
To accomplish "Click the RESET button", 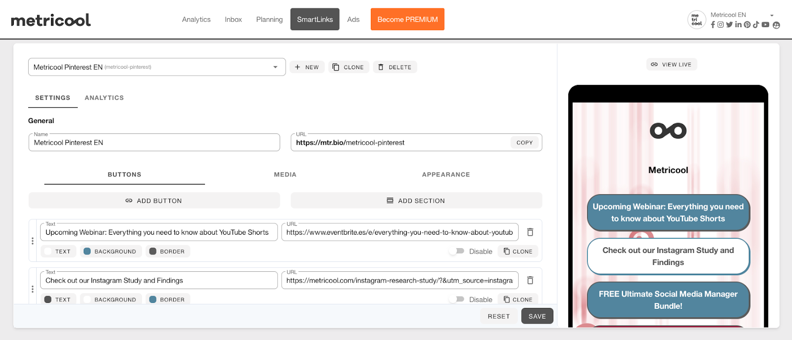I will pos(498,316).
